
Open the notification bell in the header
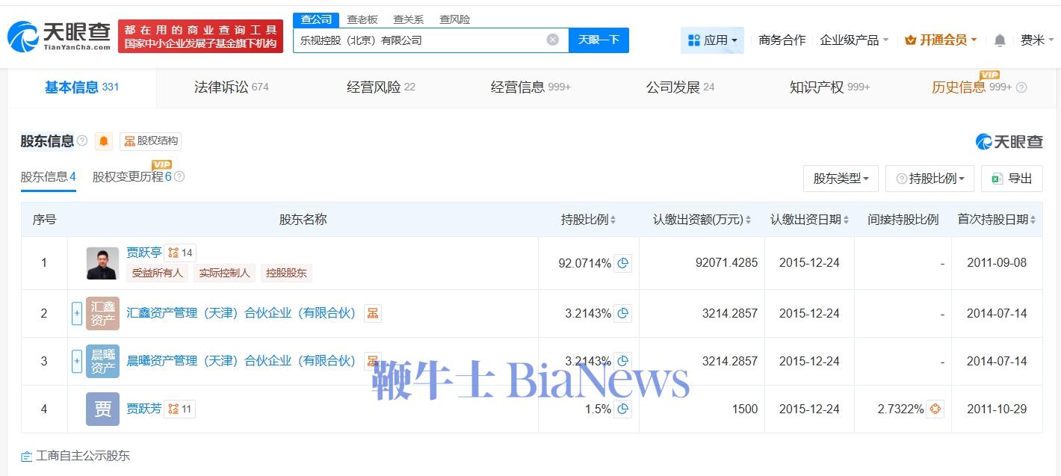1000,40
